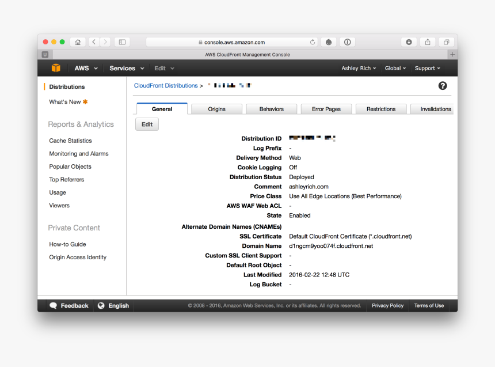The height and width of the screenshot is (367, 495).
Task: Open the Edit dropdown in the navbar
Action: (164, 69)
